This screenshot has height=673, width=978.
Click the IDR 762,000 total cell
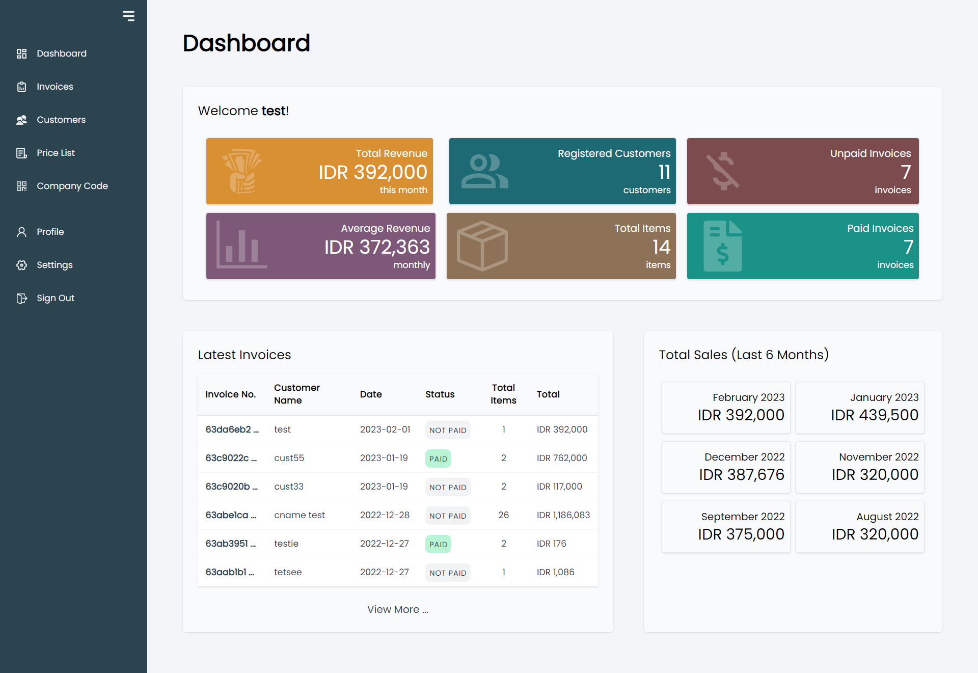[x=562, y=458]
